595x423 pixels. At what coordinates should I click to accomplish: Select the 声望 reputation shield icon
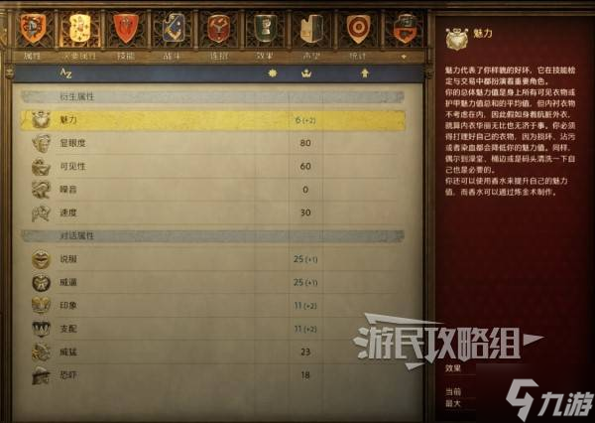[311, 29]
